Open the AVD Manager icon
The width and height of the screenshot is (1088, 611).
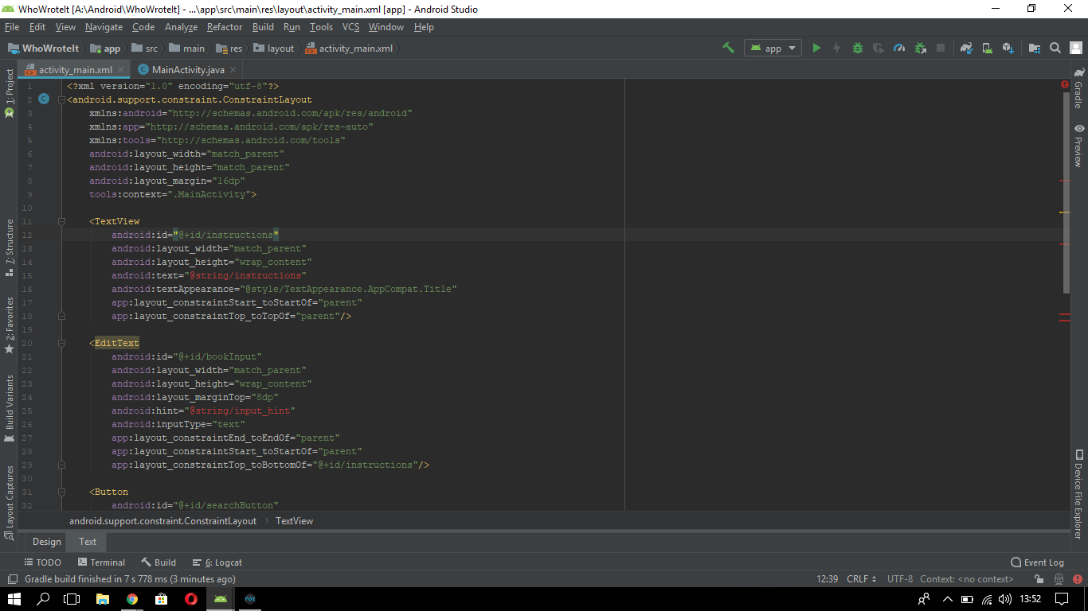pos(987,48)
